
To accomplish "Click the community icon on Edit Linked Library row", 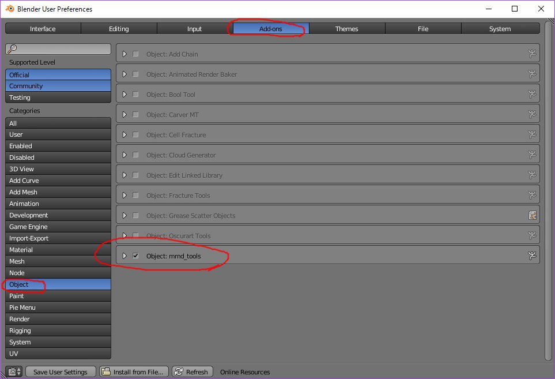I will (x=532, y=175).
